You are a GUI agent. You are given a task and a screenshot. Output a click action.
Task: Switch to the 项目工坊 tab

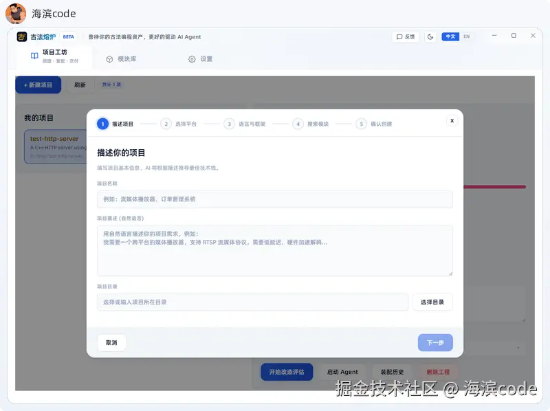pos(54,57)
